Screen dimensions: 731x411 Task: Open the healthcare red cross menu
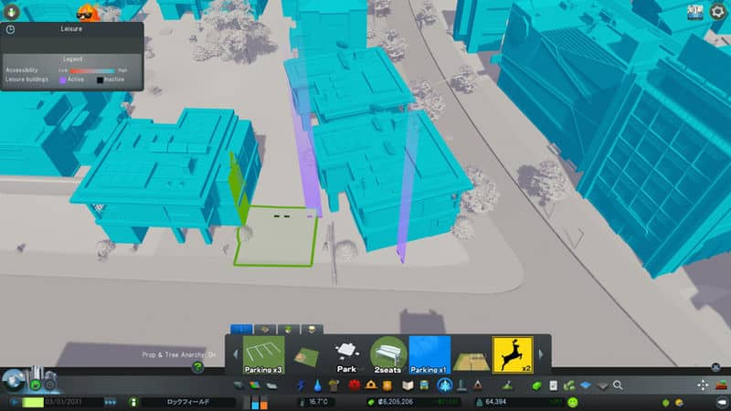[353, 386]
